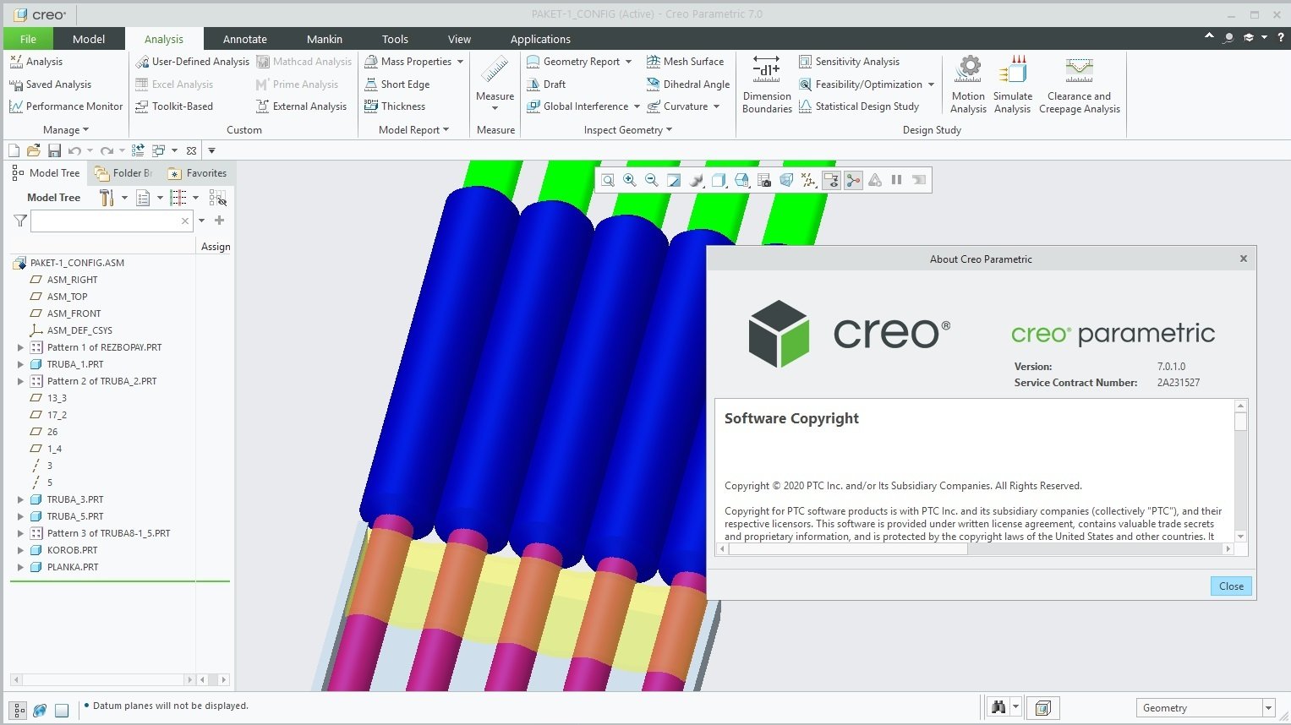The image size is (1291, 725).
Task: Expand KOROB.PRT tree node
Action: tap(20, 550)
